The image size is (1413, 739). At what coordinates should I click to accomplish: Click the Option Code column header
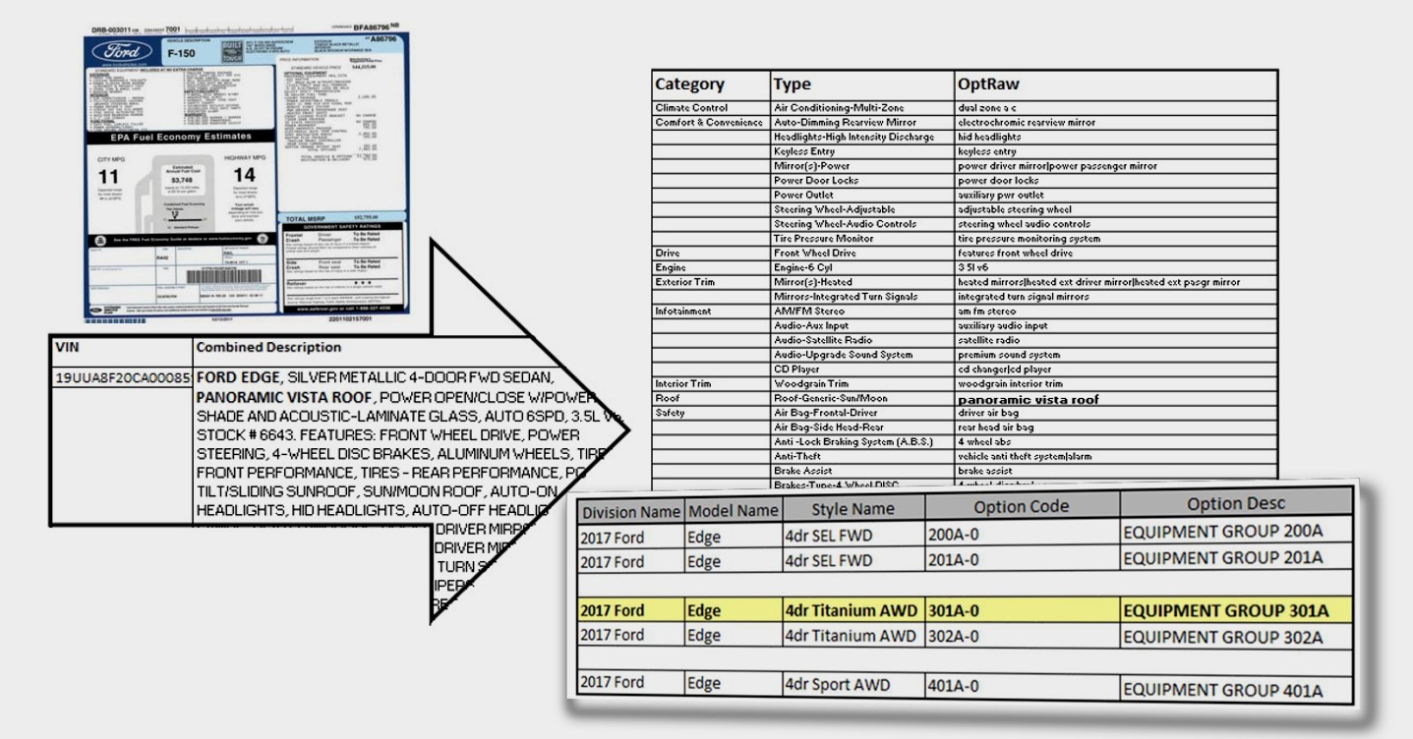(x=1022, y=506)
